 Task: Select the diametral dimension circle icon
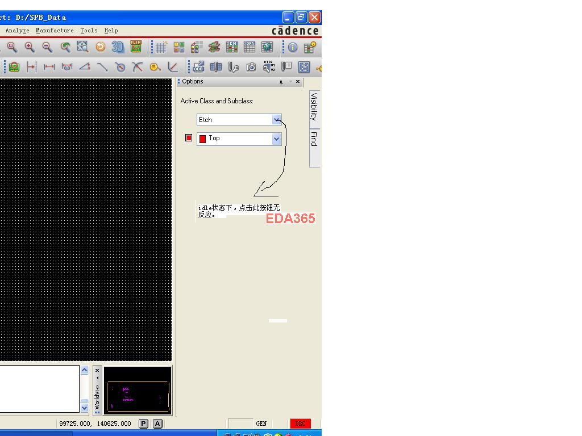point(120,67)
